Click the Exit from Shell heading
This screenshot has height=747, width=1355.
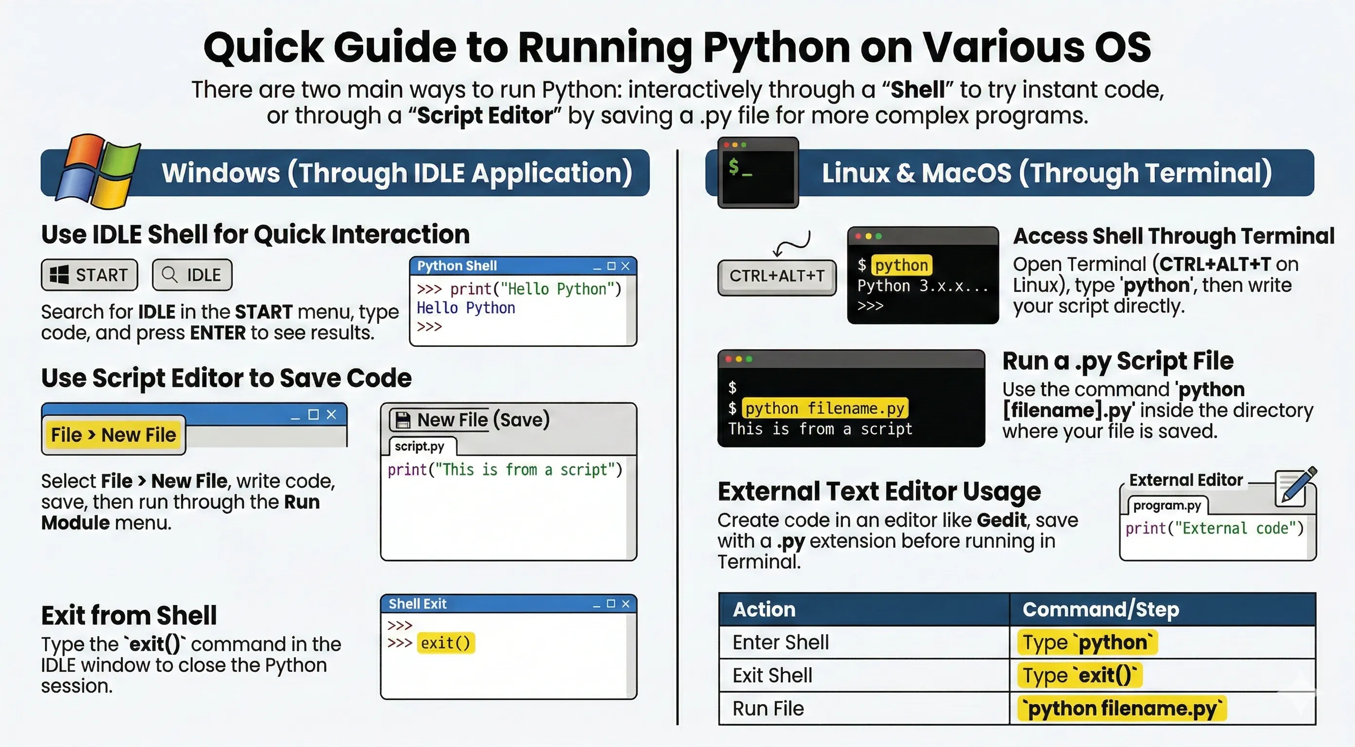[129, 615]
